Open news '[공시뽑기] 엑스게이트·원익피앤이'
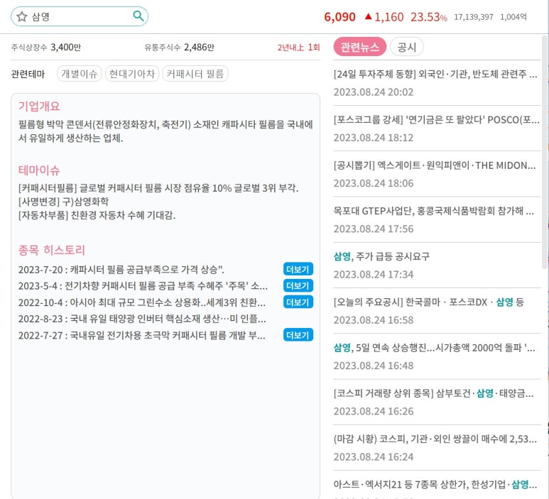This screenshot has height=499, width=549. coord(435,165)
